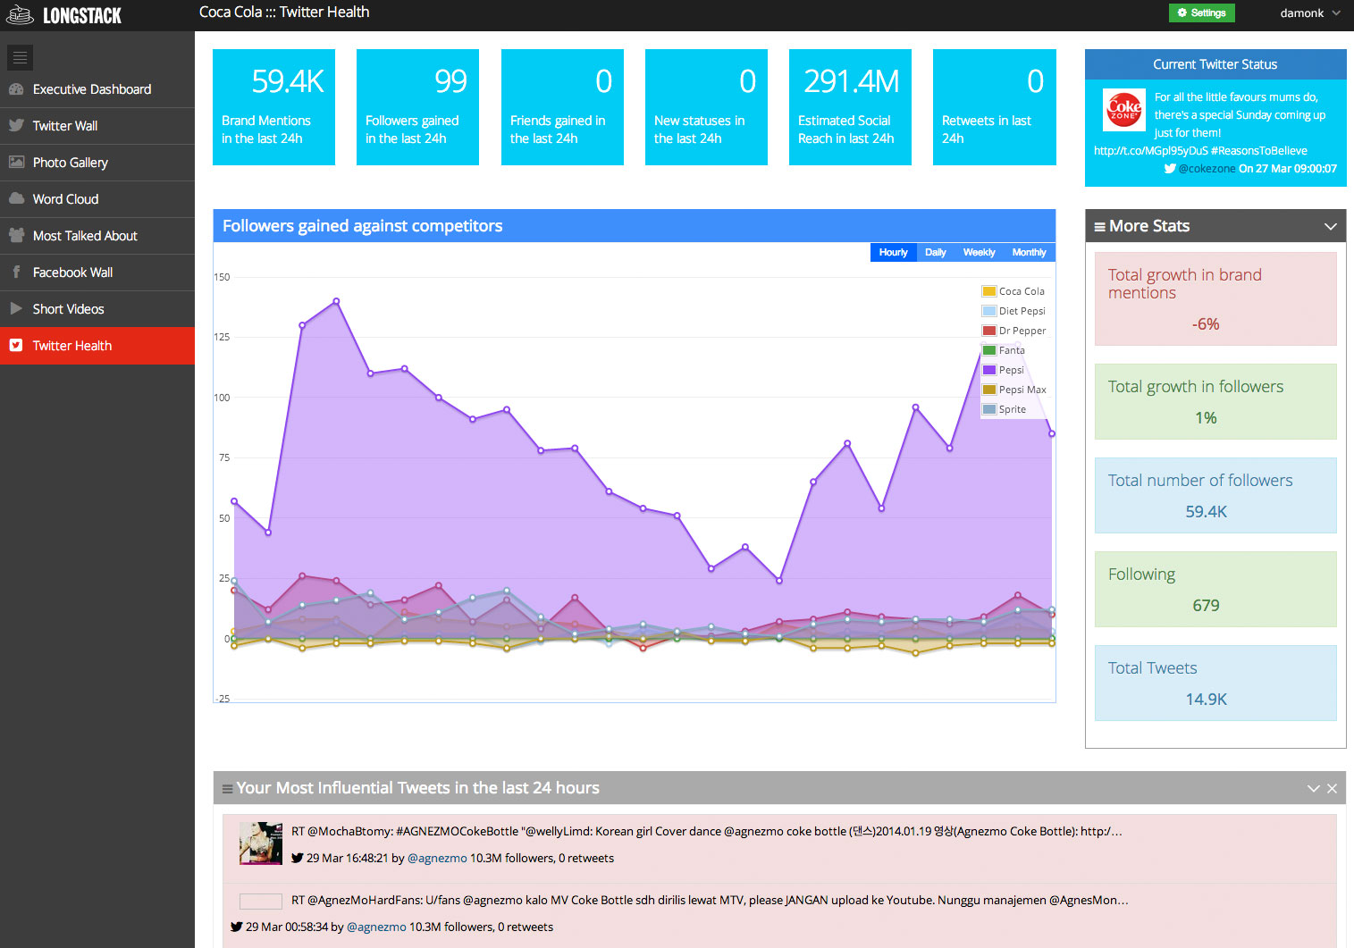Click the Coke Zone avatar image

point(1123,110)
